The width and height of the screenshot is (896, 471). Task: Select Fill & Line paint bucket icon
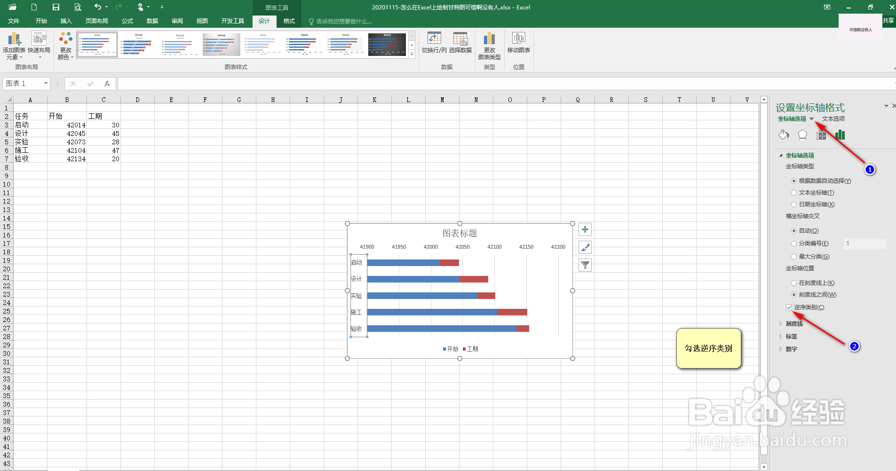[x=784, y=135]
